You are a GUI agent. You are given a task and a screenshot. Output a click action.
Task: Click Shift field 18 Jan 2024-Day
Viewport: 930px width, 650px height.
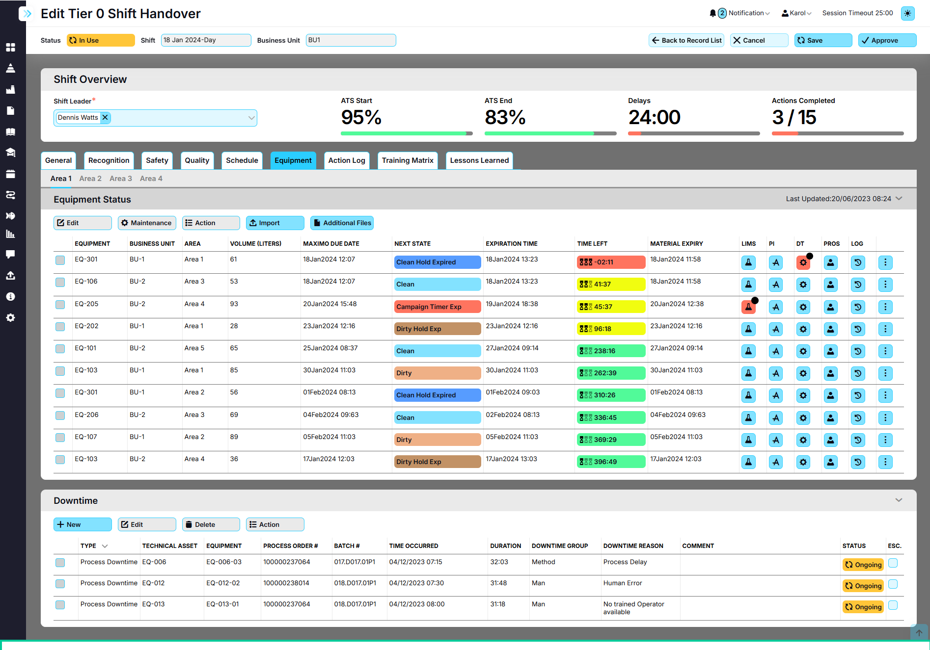[206, 40]
